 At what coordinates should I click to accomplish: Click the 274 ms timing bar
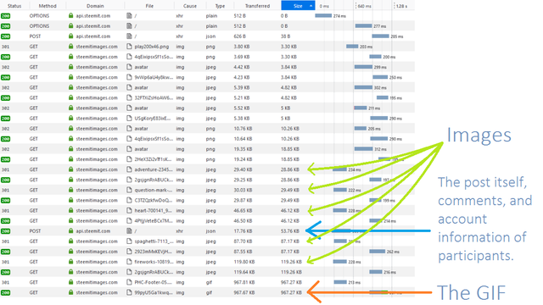tap(323, 15)
